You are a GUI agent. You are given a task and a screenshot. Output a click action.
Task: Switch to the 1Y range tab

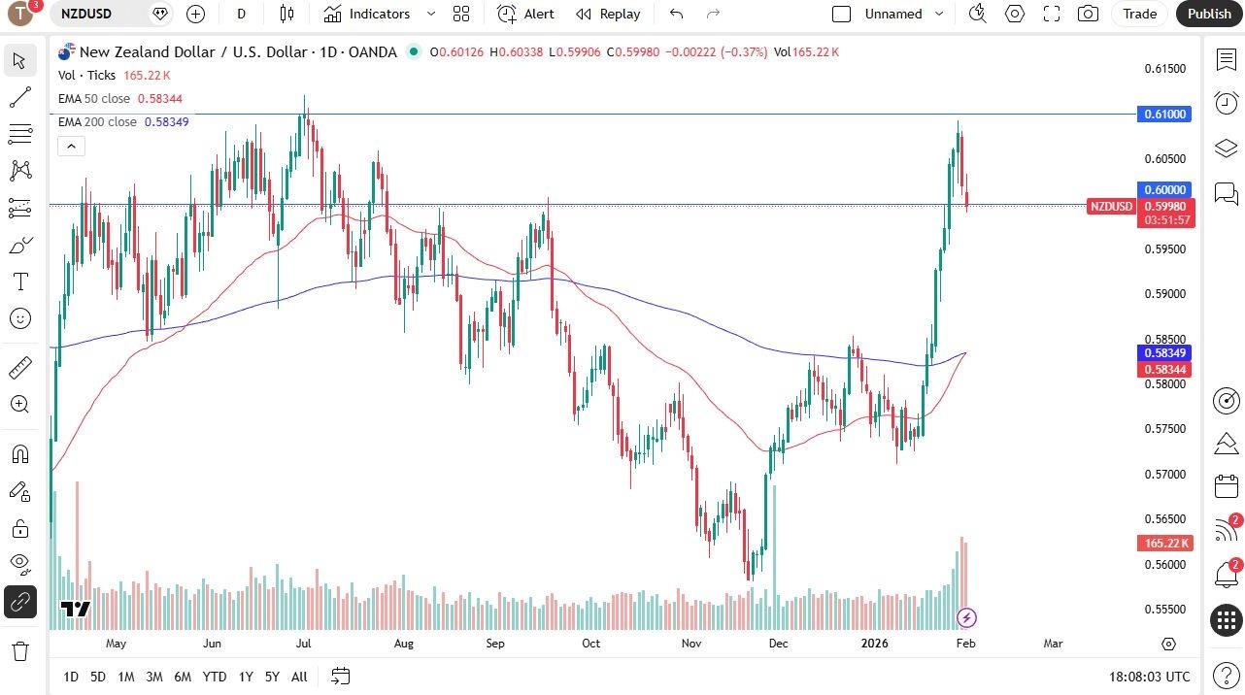click(246, 677)
